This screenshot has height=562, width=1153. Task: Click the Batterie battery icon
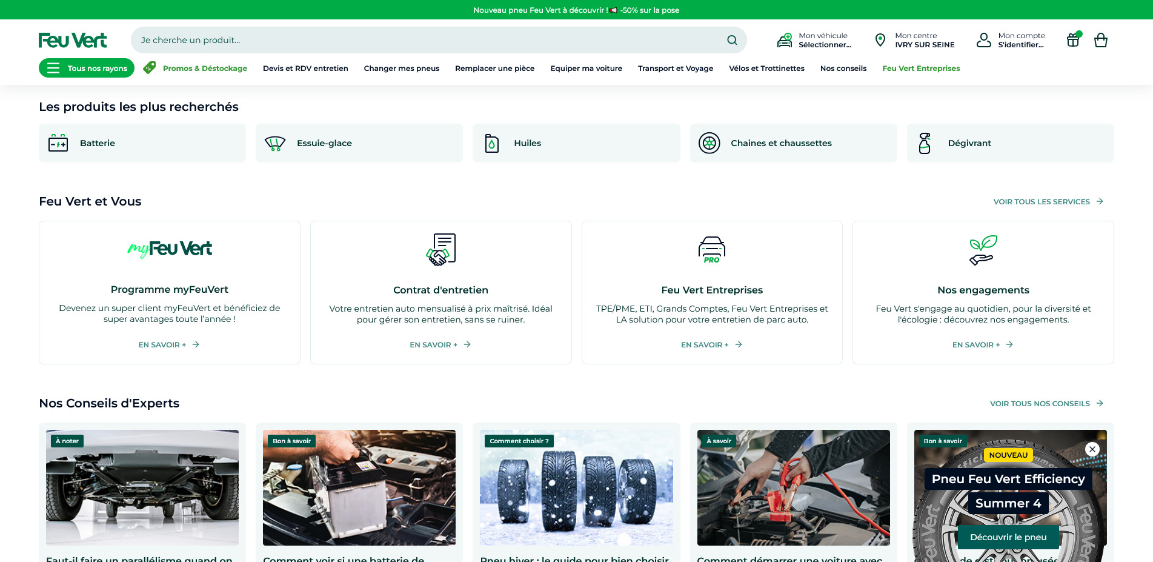(58, 143)
